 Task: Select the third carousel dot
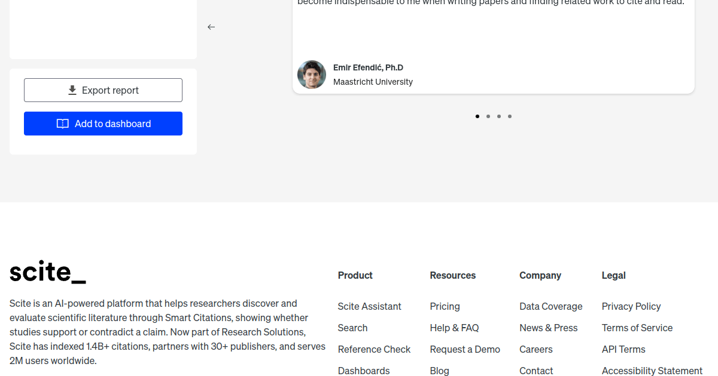pyautogui.click(x=498, y=116)
